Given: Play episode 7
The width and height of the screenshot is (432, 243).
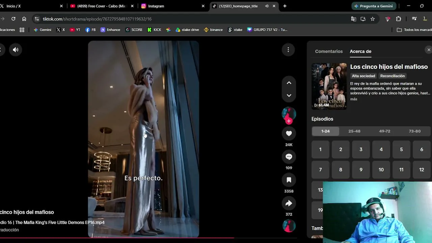Looking at the screenshot, I should point(320,170).
